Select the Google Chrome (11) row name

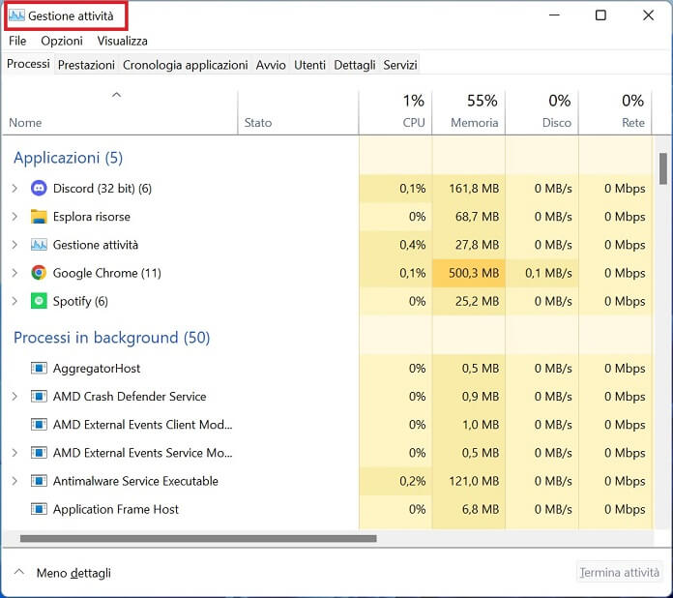coord(107,273)
